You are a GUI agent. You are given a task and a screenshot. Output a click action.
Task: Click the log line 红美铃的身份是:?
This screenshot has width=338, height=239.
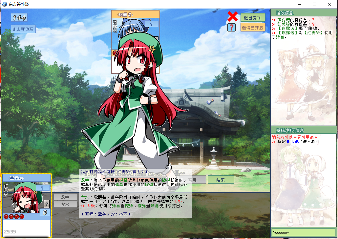(x=293, y=24)
